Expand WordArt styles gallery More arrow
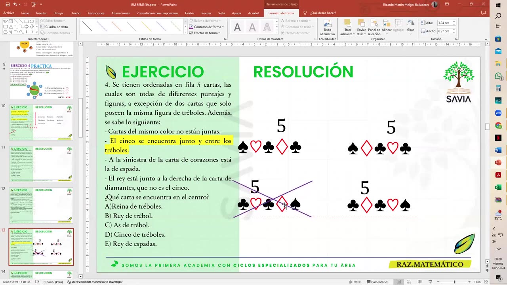The width and height of the screenshot is (507, 285). [x=276, y=33]
